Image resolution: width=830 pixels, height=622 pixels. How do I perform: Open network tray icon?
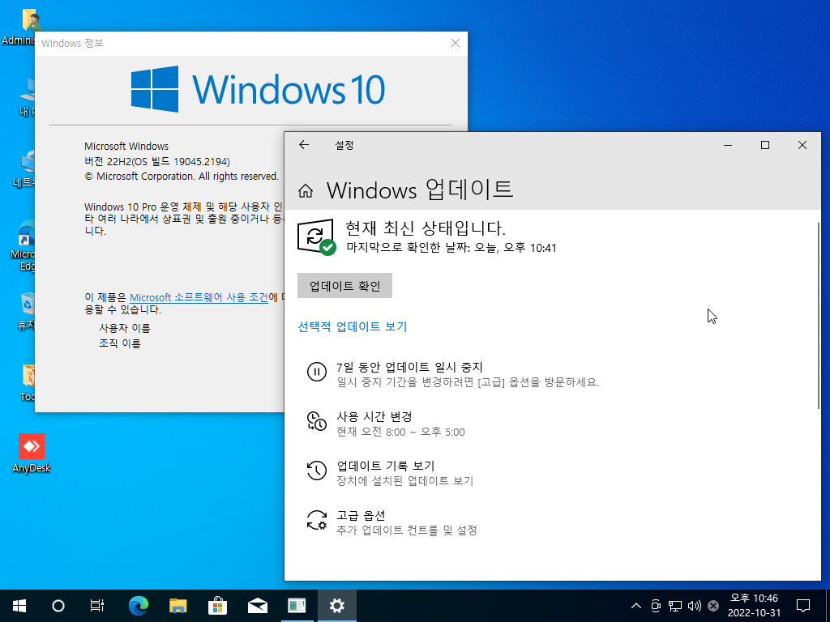675,606
